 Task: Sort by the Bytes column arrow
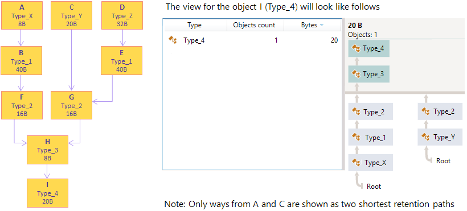[321, 25]
